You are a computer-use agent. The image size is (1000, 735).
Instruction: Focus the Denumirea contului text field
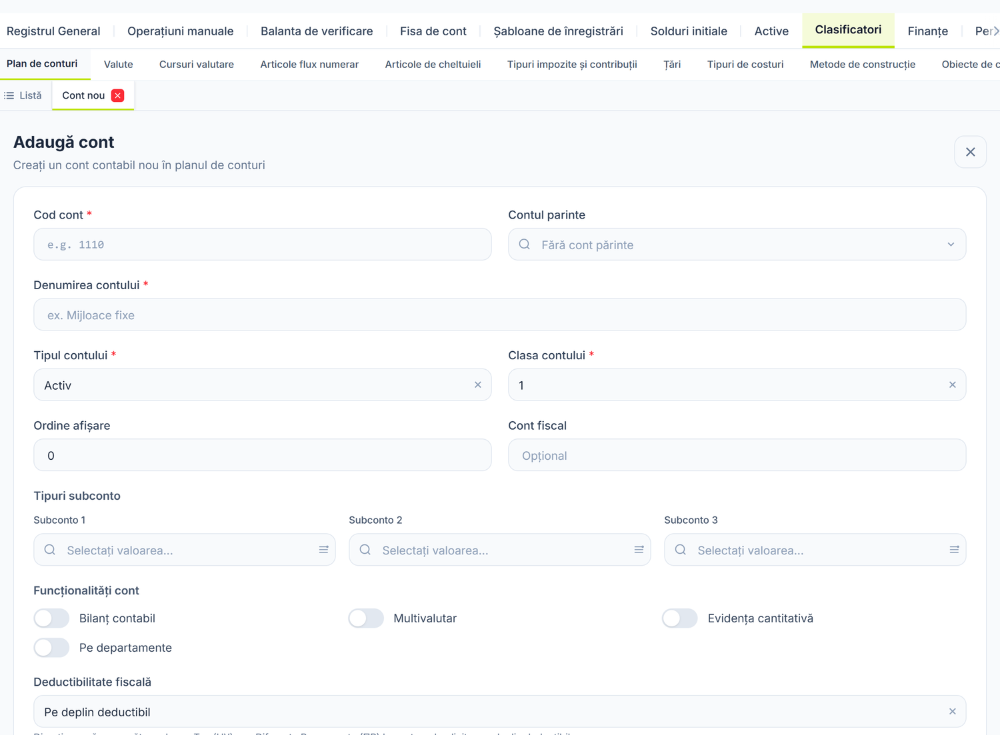pyautogui.click(x=499, y=315)
